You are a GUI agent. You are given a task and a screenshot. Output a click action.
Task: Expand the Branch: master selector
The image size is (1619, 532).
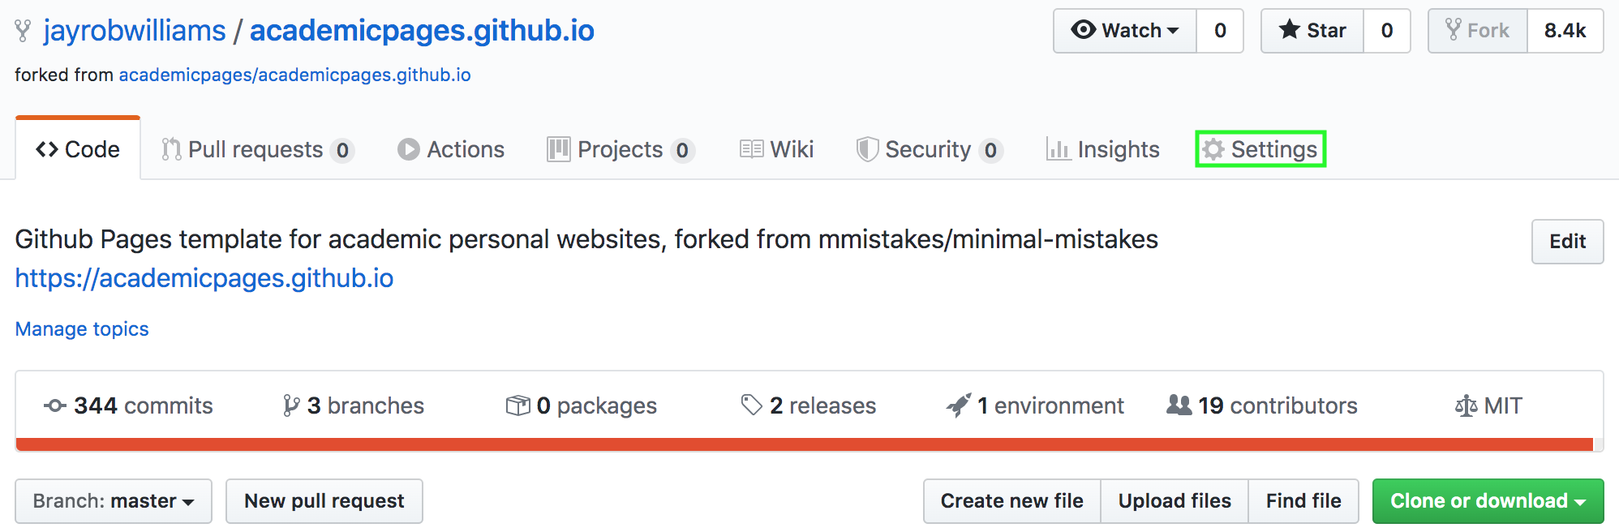tap(114, 501)
